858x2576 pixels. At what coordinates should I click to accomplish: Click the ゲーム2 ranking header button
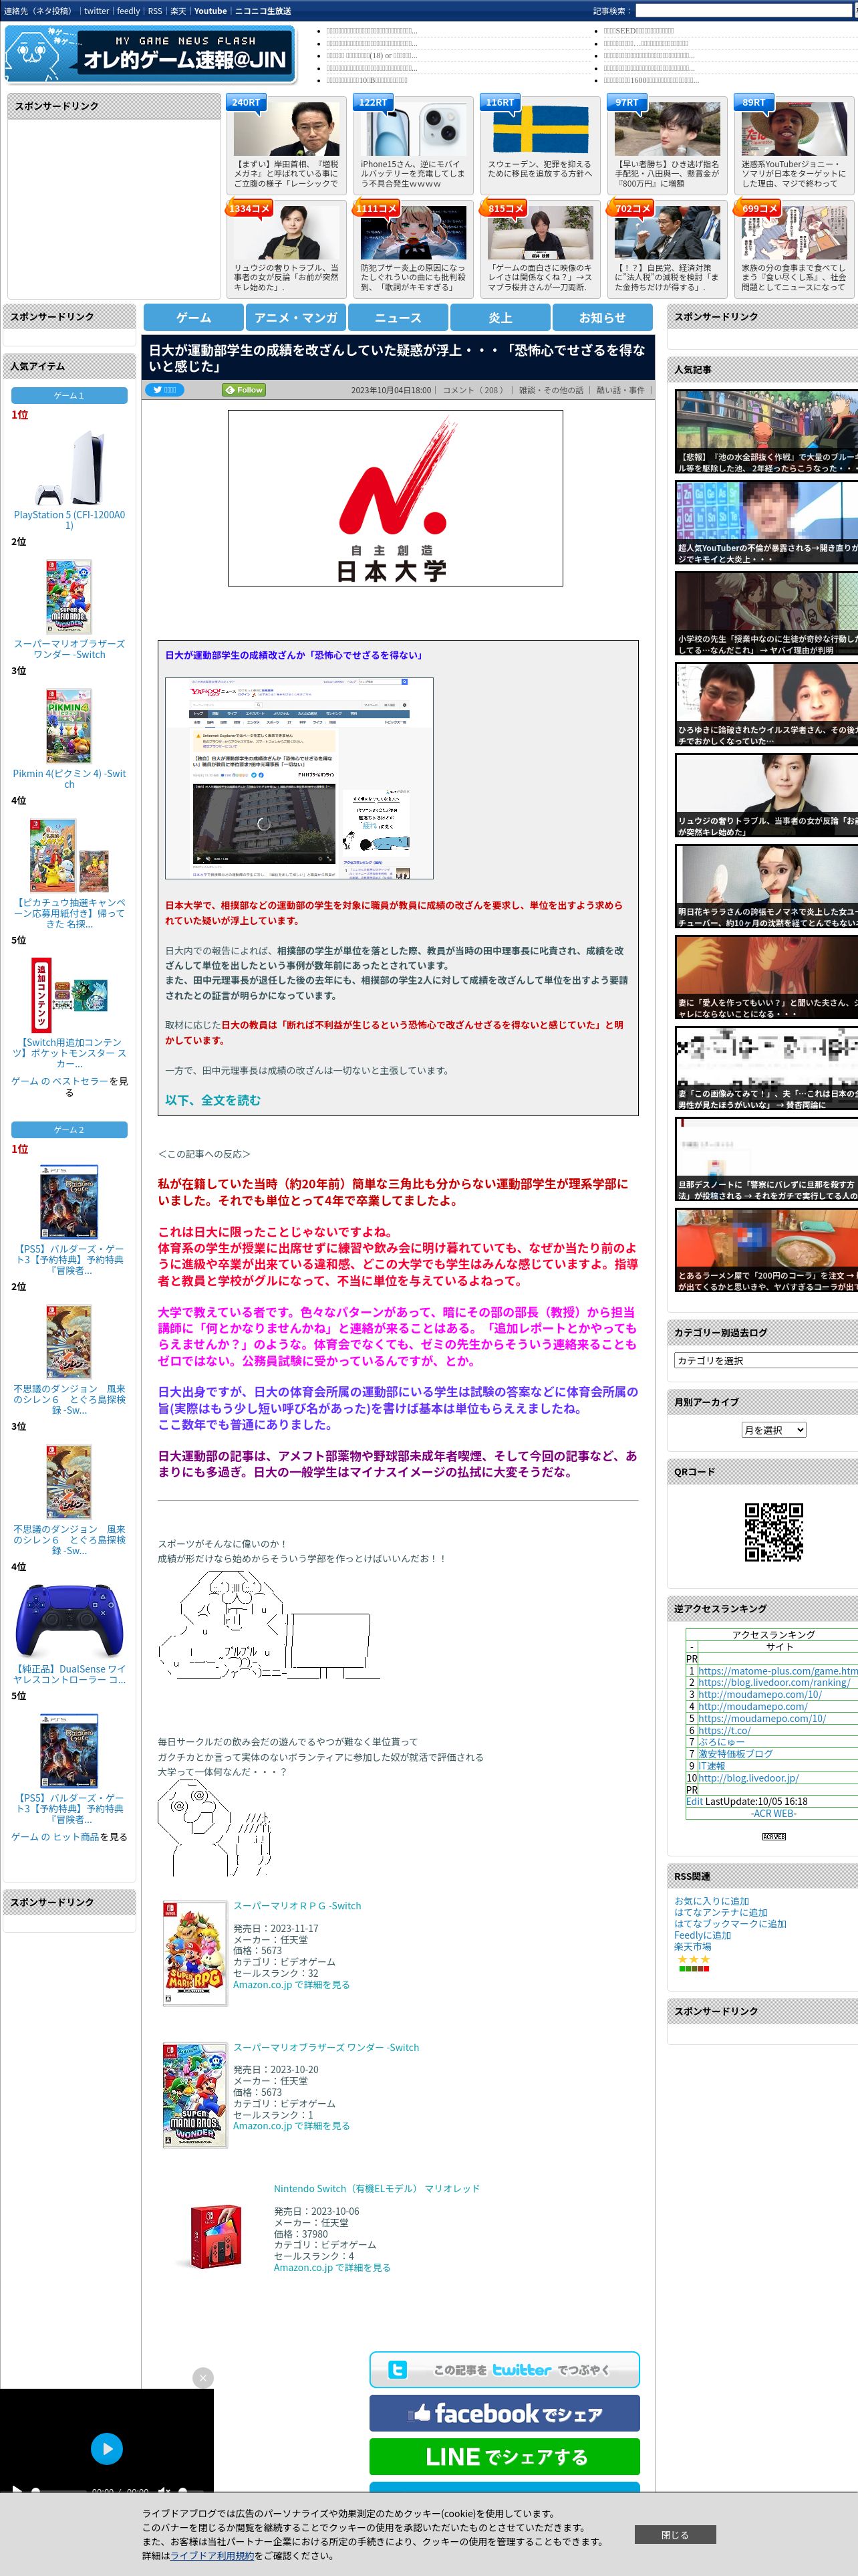69,1130
